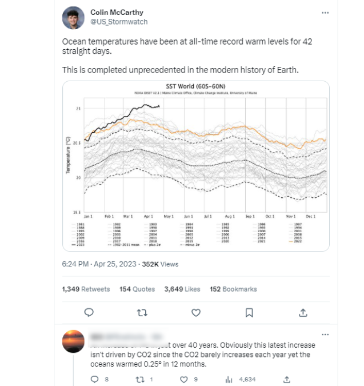364x386 pixels.
Task: View the 3,649 Likes list
Action: click(182, 289)
